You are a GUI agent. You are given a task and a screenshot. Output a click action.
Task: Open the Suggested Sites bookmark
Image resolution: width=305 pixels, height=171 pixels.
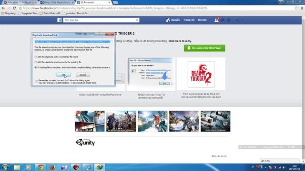pos(28,13)
